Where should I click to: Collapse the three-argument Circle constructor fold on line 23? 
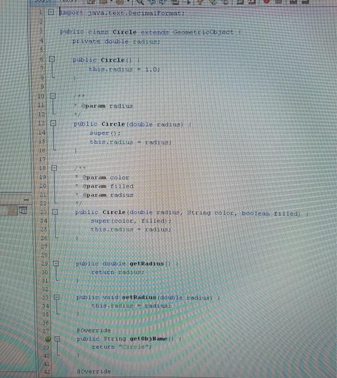tap(55, 212)
